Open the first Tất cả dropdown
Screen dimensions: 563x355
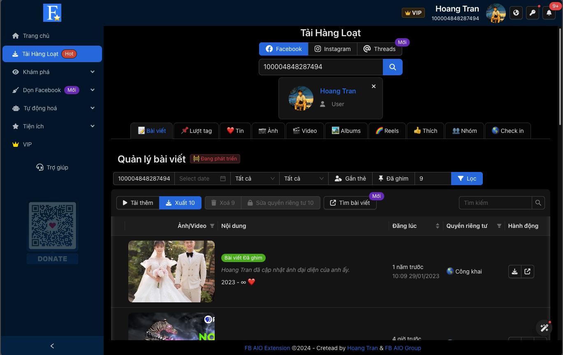(x=255, y=179)
